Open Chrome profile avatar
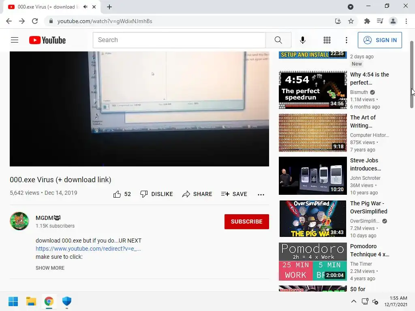 [x=393, y=21]
